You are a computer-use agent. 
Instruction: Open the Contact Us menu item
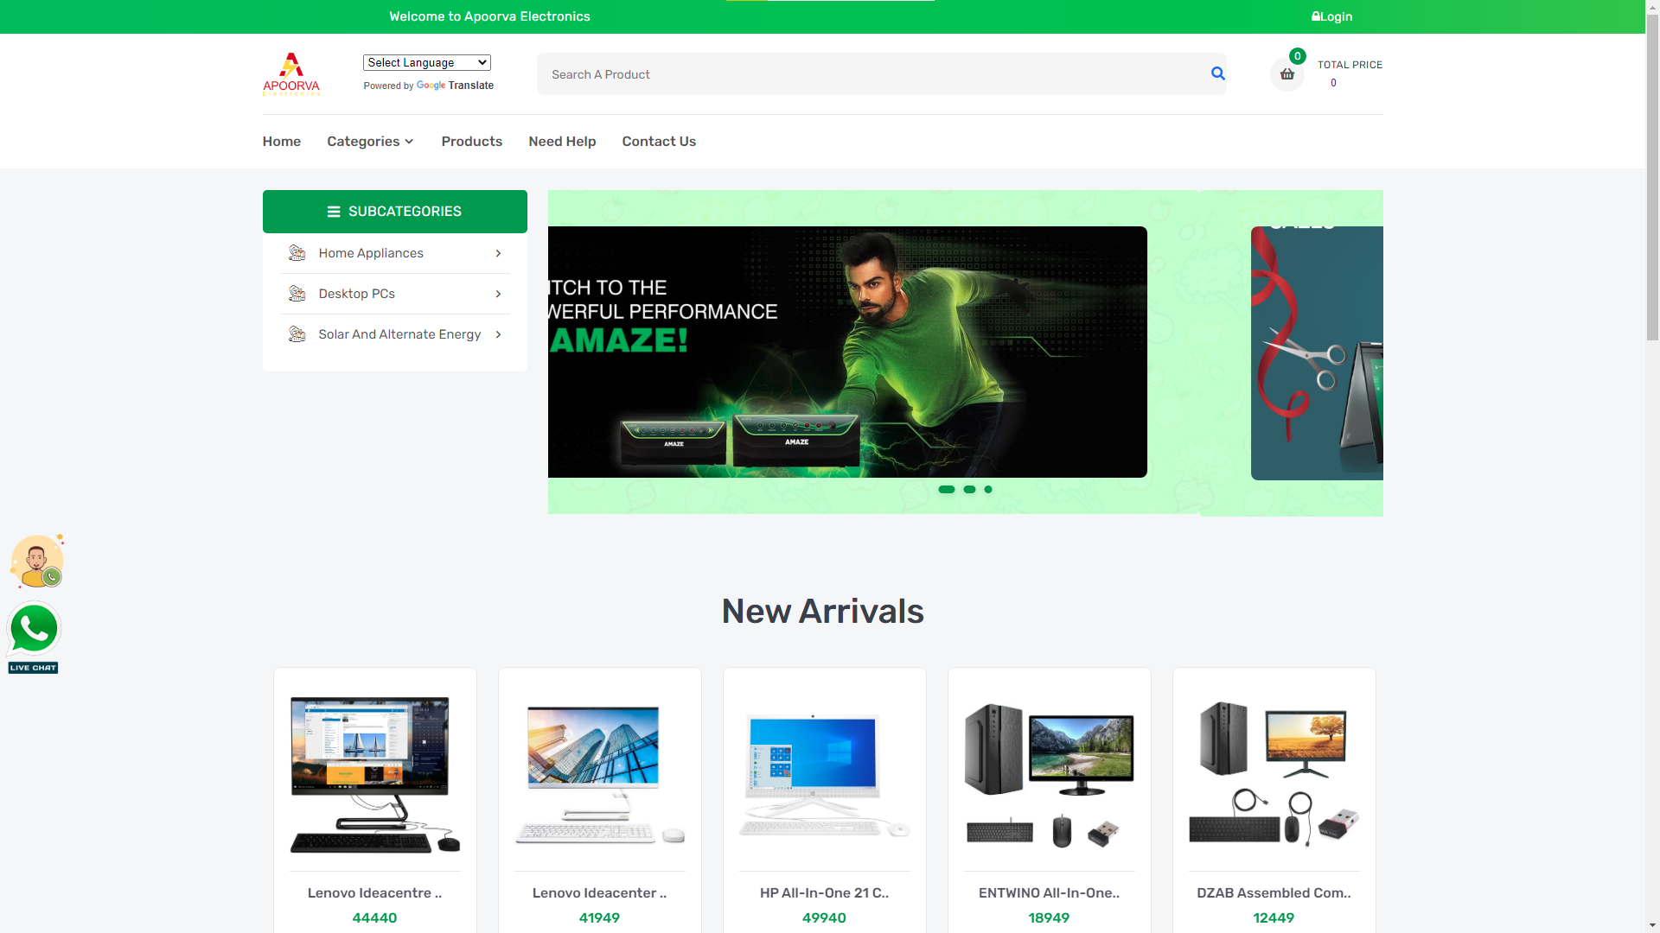click(659, 142)
